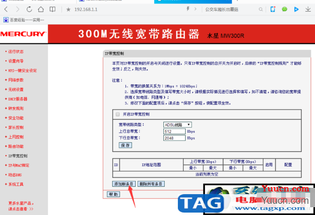315x215 pixels.
Task: Click upstream bandwidth field 512
Action: point(174,132)
